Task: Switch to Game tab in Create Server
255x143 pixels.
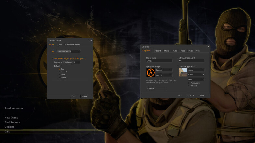Action: 60,45
